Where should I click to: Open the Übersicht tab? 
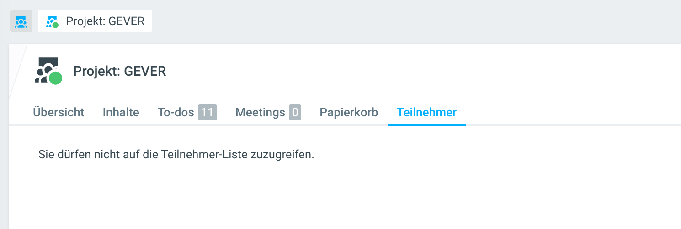pos(59,112)
